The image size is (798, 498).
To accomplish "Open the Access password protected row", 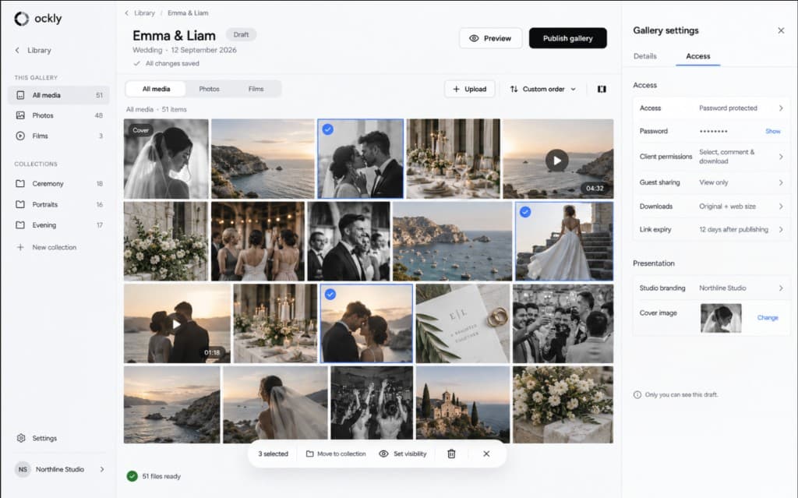I will coord(711,108).
